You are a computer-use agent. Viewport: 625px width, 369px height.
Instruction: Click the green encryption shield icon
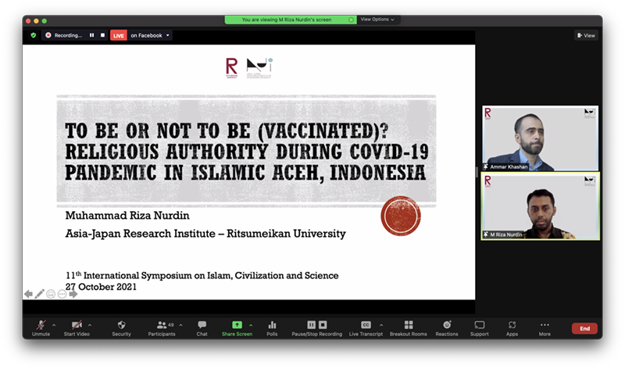click(x=33, y=35)
